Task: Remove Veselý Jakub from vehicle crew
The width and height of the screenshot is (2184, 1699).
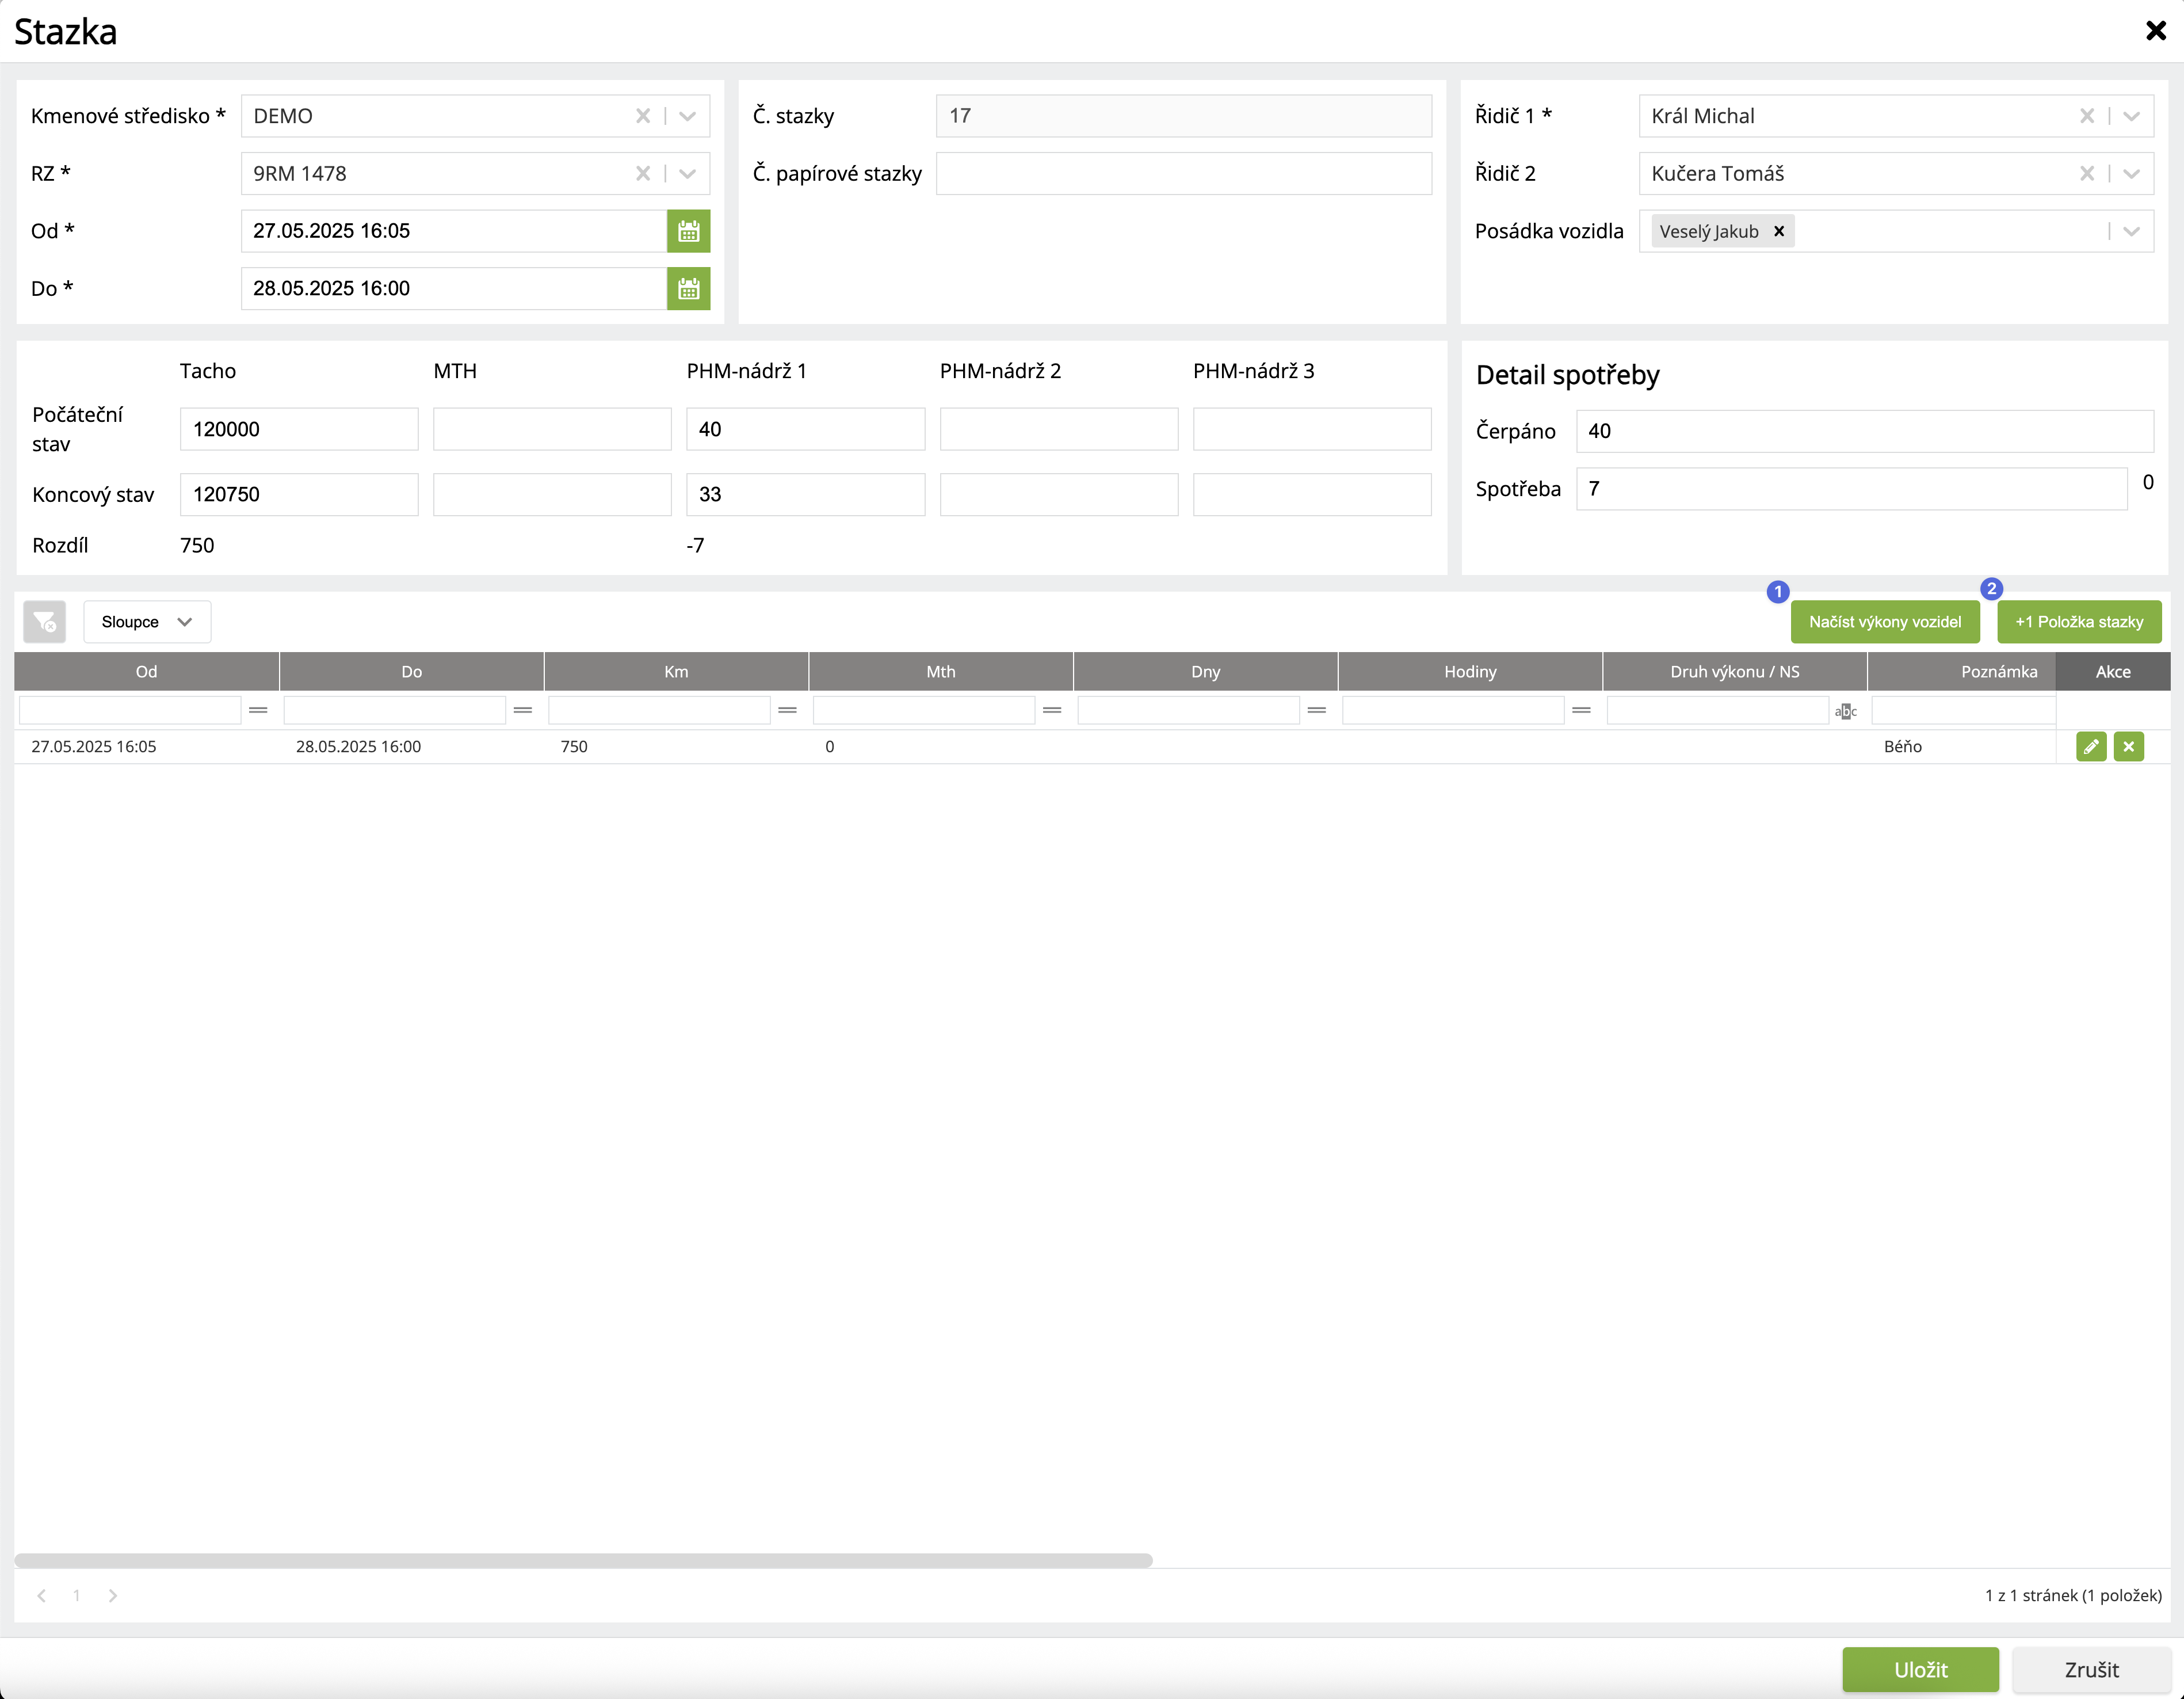Action: point(1779,231)
